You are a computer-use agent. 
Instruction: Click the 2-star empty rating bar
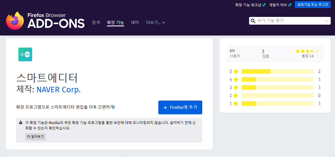click(x=277, y=95)
